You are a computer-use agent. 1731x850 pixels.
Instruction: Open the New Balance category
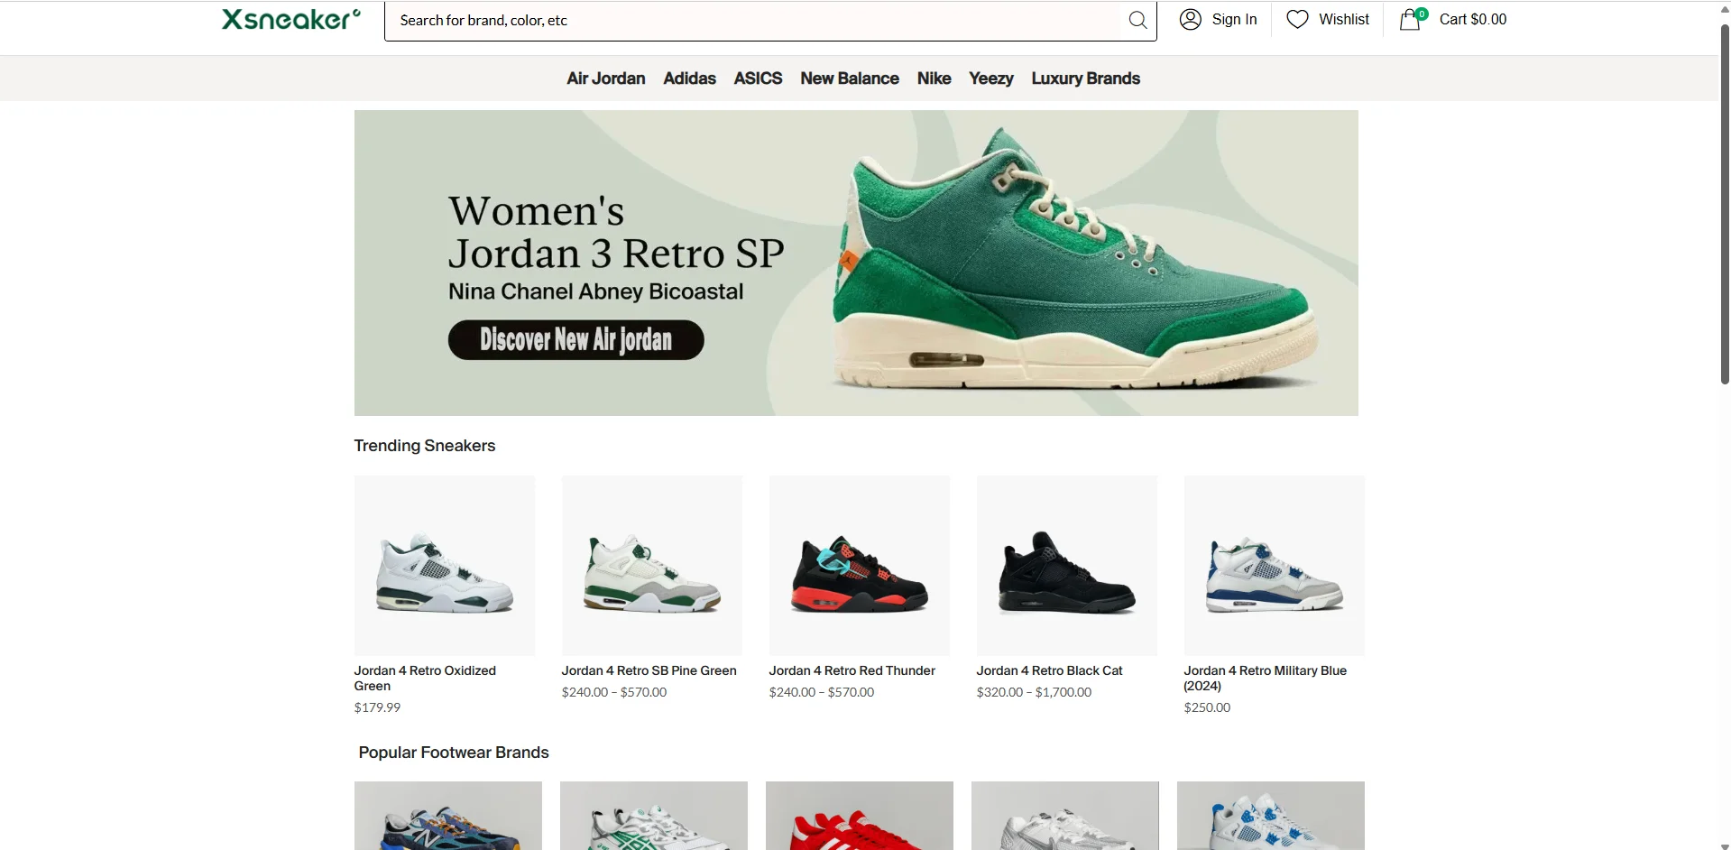click(849, 79)
